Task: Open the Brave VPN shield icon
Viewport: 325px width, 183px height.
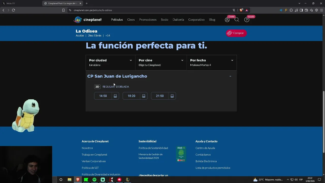Action: tap(316, 10)
